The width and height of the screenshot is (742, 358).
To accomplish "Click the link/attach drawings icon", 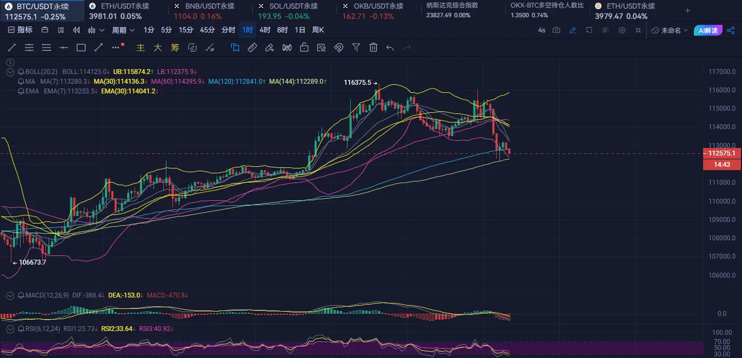I will [x=339, y=48].
